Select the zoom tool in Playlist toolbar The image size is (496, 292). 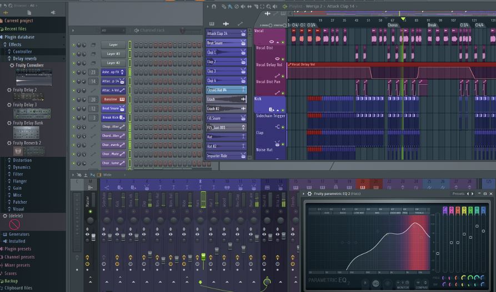pos(269,6)
